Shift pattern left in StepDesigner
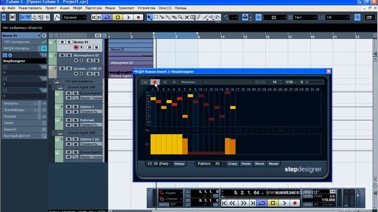The height and width of the screenshot is (212, 378). point(165,82)
